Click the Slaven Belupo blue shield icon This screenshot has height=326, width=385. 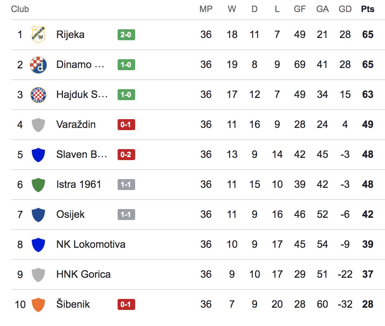tap(38, 155)
